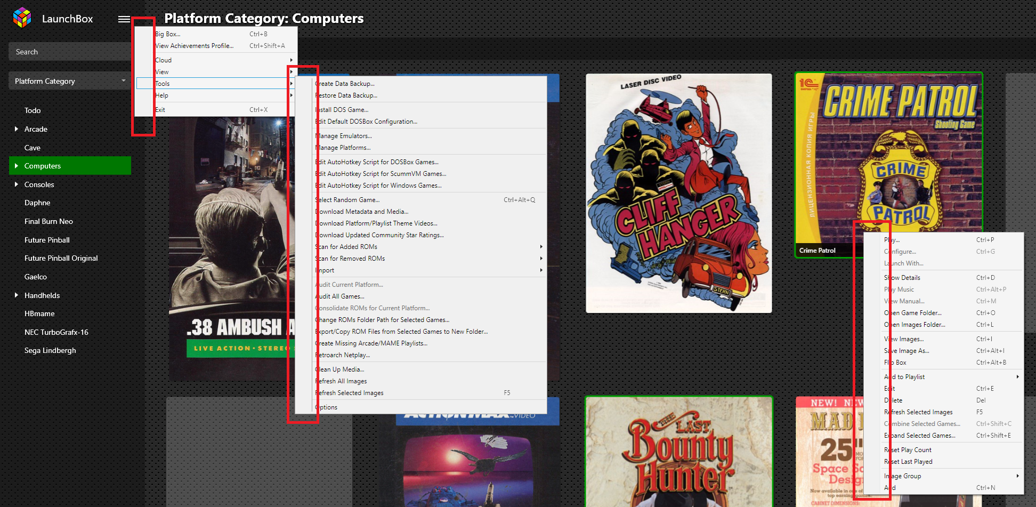The height and width of the screenshot is (507, 1036).
Task: Open Options from Tools menu
Action: tap(421, 407)
